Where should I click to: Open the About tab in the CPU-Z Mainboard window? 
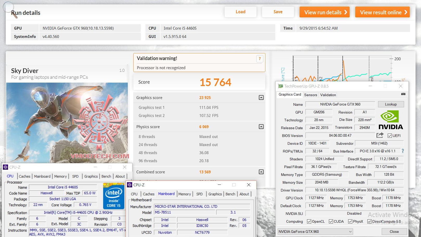pos(244,194)
